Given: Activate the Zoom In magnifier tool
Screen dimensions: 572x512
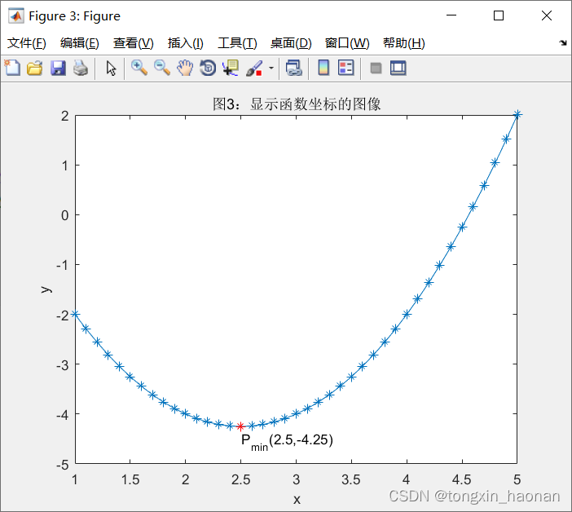Looking at the screenshot, I should pyautogui.click(x=139, y=68).
